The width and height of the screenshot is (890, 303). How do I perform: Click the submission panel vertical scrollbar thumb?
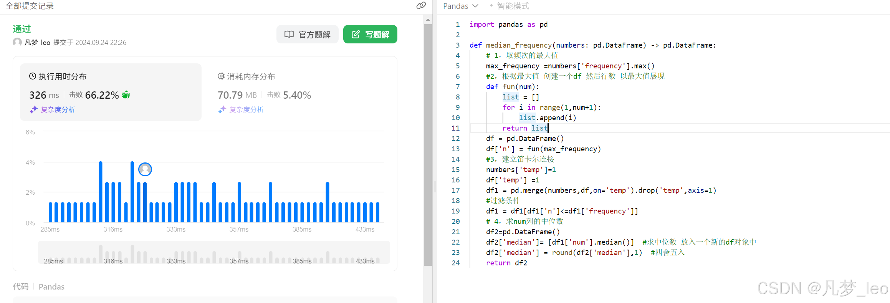(428, 145)
